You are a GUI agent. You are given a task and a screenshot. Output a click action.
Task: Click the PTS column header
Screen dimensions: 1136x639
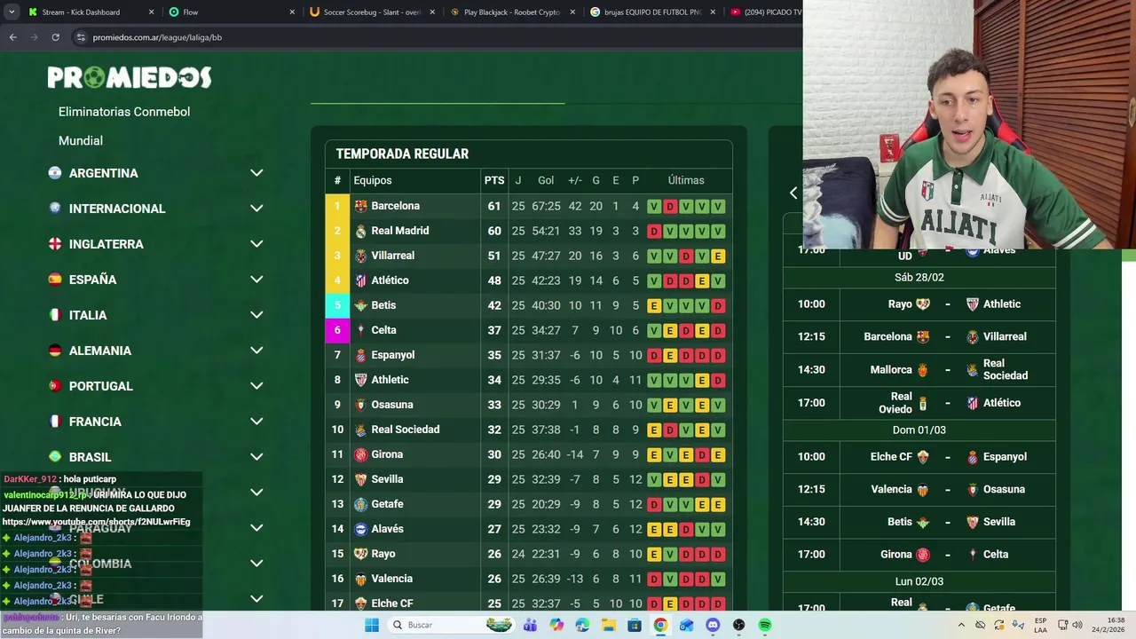[x=494, y=180]
